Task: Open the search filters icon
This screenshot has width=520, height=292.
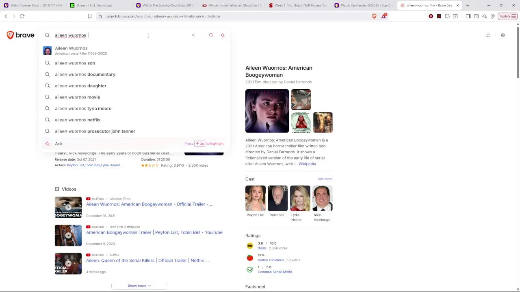Action: 488,35
